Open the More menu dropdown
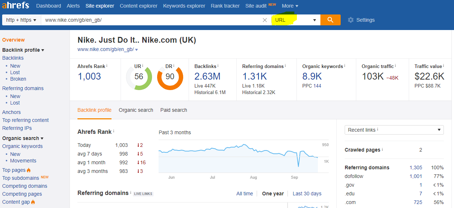The image size is (454, 208). (x=290, y=6)
